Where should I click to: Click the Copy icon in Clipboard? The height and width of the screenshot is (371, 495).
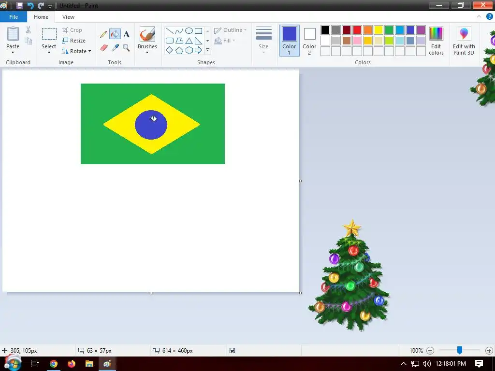pos(29,41)
